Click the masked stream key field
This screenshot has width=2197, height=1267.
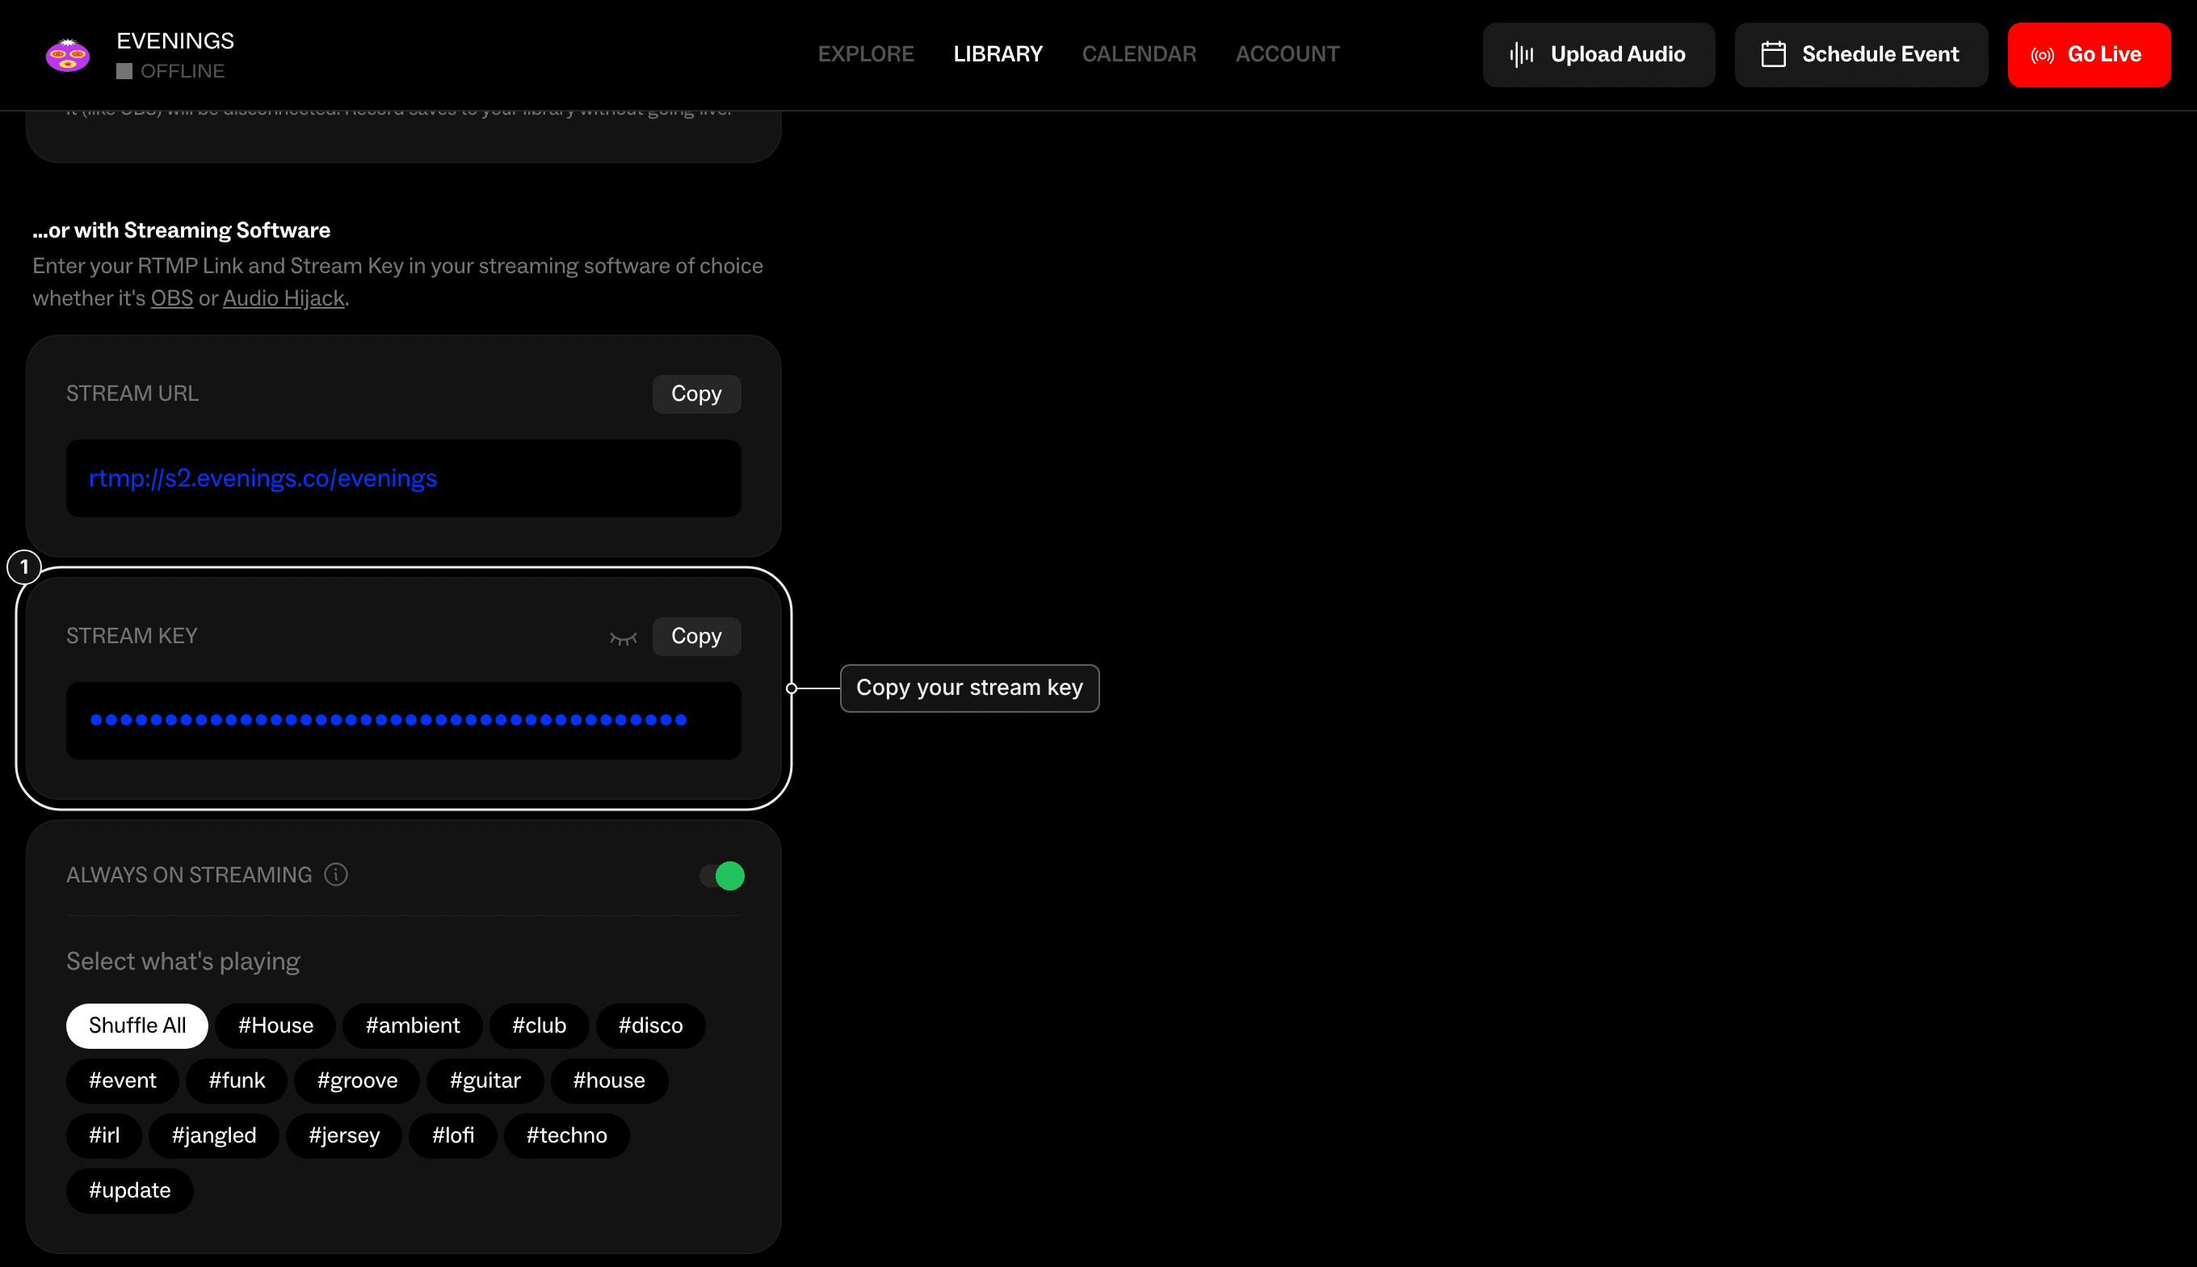[404, 721]
